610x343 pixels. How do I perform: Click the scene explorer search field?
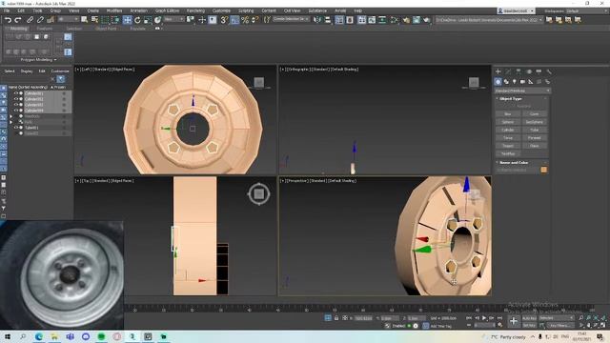tap(27, 79)
